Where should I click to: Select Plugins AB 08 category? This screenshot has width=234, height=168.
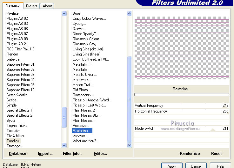(17, 39)
